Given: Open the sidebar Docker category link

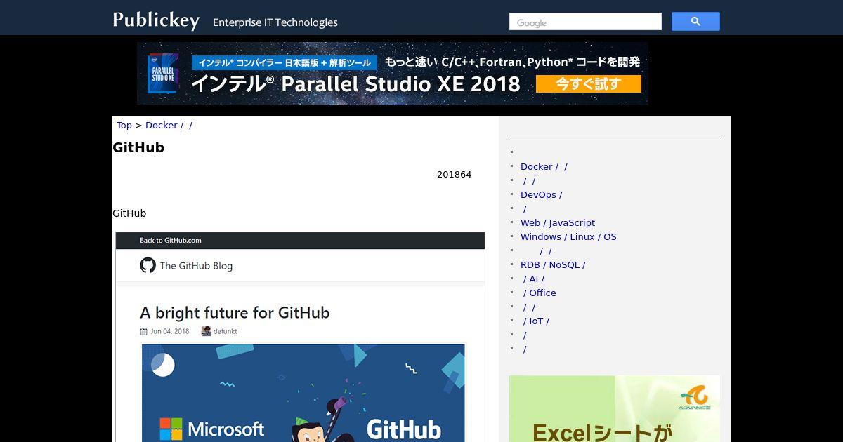Looking at the screenshot, I should [x=544, y=166].
